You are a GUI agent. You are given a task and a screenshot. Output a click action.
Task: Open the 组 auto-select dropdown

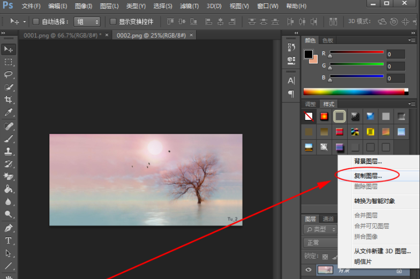(x=88, y=22)
